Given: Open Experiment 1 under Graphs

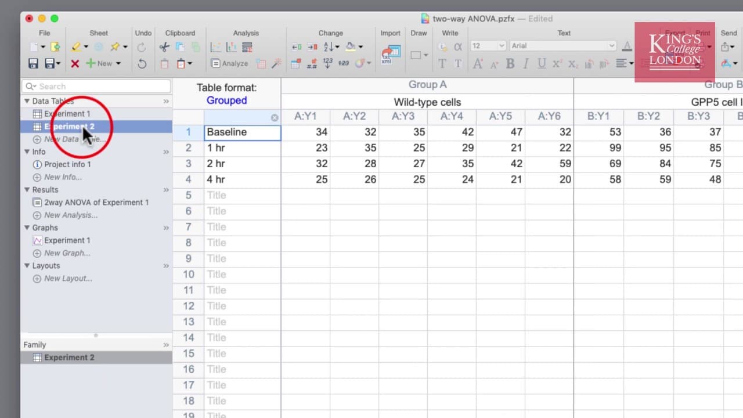Looking at the screenshot, I should (x=67, y=240).
